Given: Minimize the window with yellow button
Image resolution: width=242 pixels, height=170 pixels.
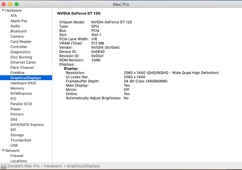Looking at the screenshot, I should (10, 4).
